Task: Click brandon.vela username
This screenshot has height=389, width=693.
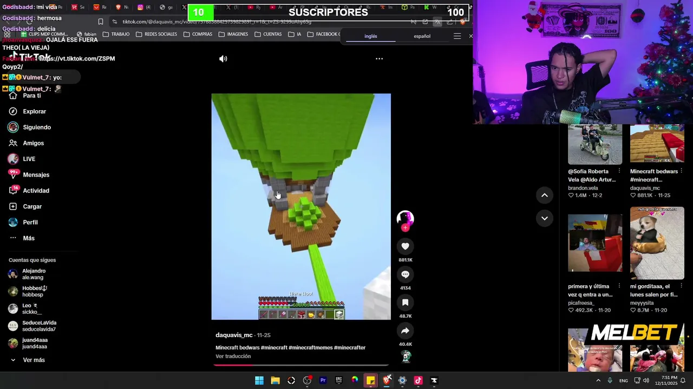Action: click(583, 188)
